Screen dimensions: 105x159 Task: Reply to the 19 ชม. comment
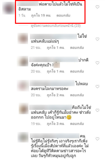pos(77,124)
